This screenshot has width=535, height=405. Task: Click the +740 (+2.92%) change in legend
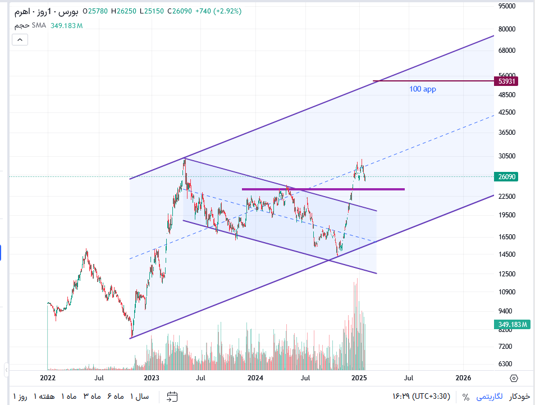pos(218,11)
